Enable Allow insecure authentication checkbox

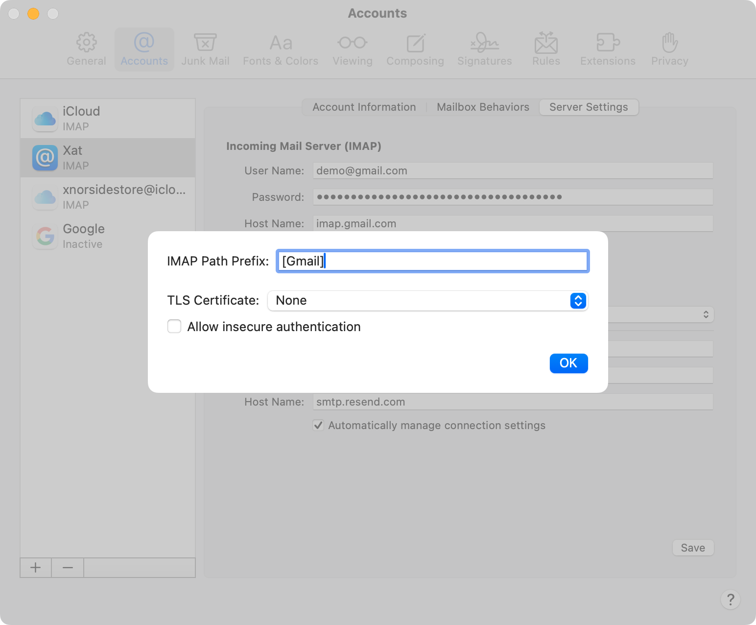[174, 326]
